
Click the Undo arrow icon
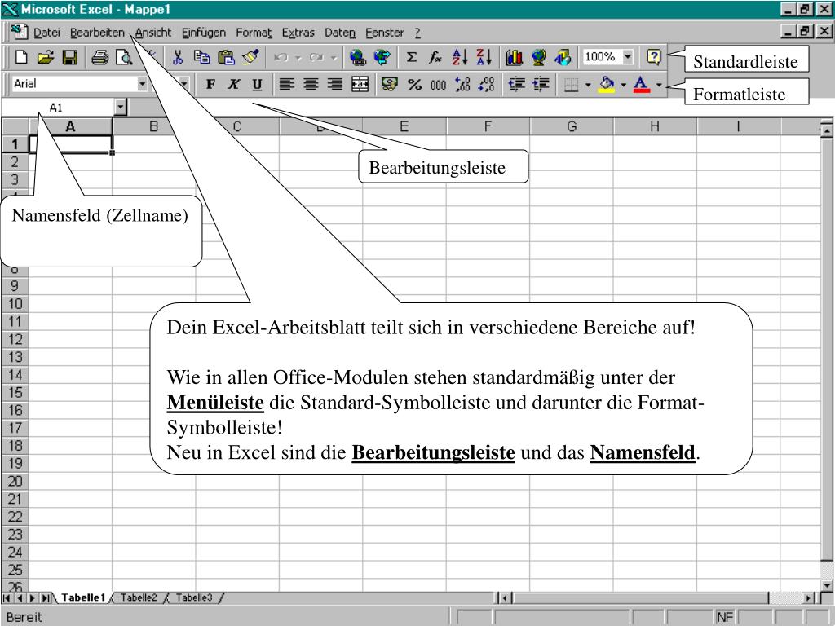[x=281, y=57]
